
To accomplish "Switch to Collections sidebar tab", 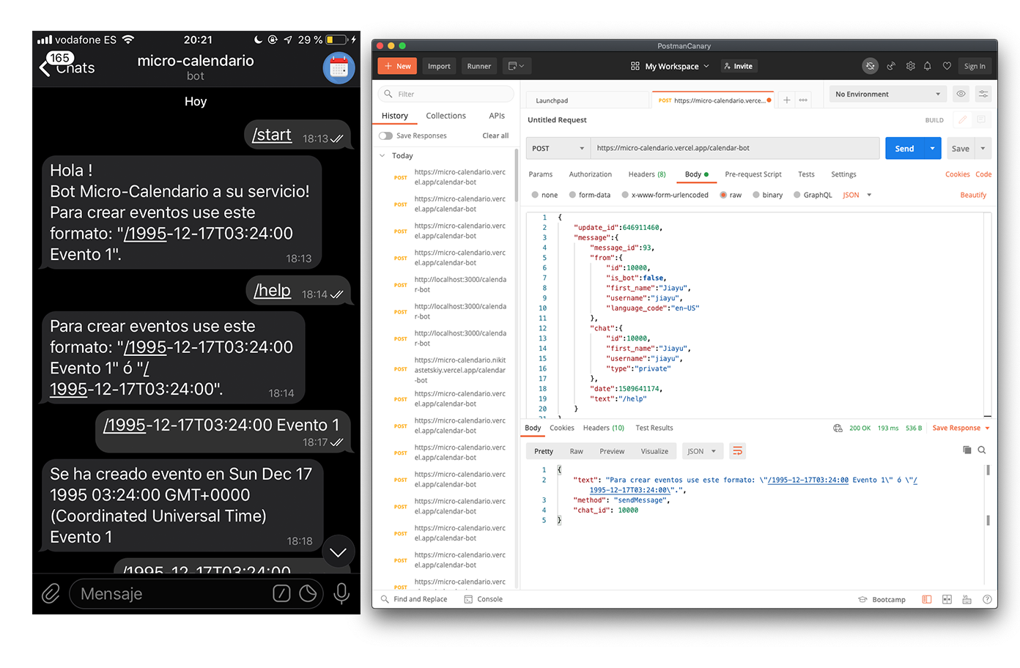I will pos(446,116).
